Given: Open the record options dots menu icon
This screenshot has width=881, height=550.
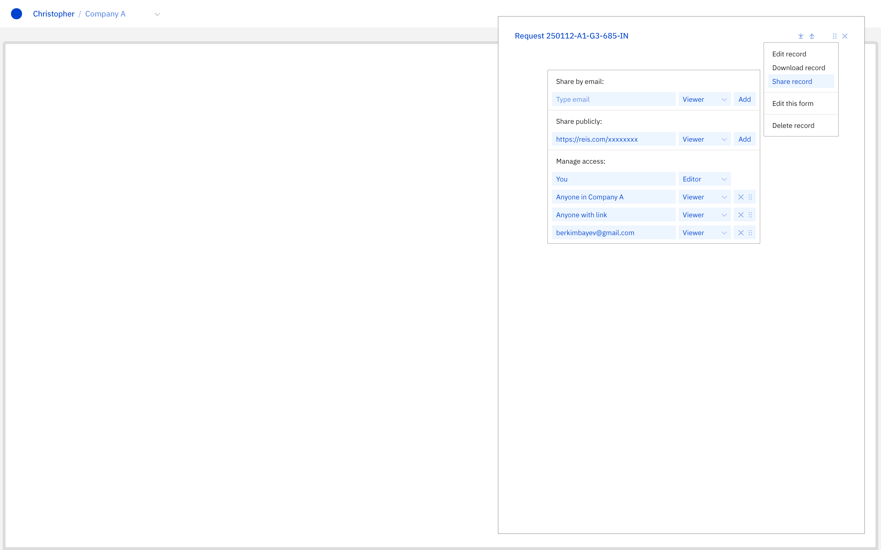Looking at the screenshot, I should tap(835, 36).
